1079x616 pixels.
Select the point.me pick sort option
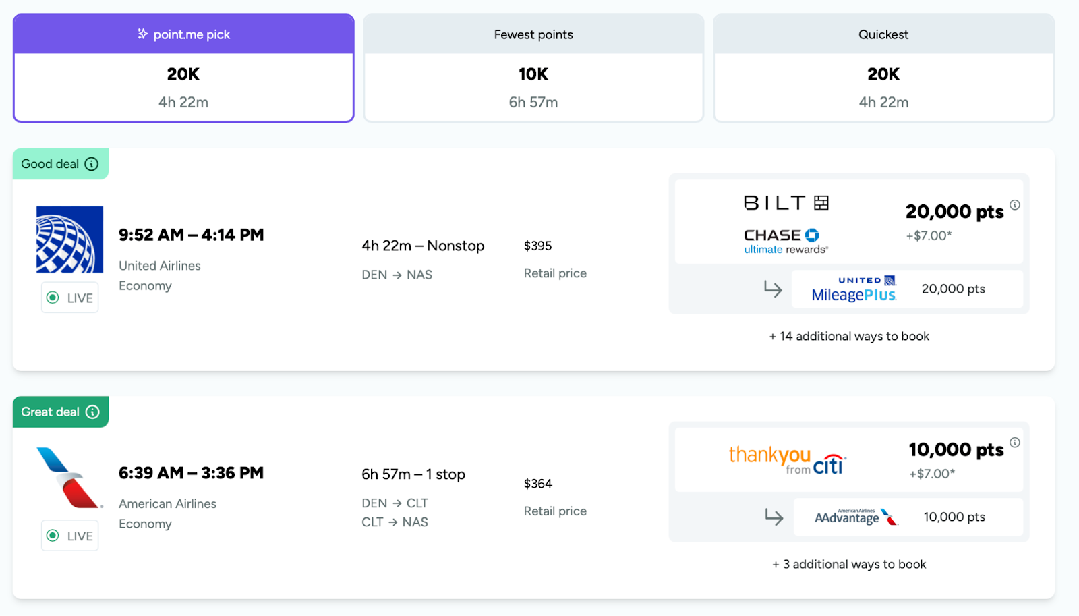[x=183, y=34]
